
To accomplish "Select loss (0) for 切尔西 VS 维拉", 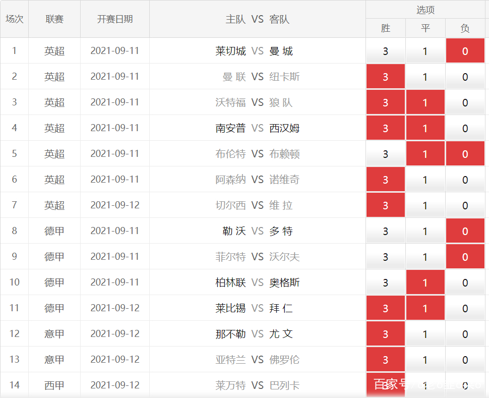I will [x=465, y=205].
